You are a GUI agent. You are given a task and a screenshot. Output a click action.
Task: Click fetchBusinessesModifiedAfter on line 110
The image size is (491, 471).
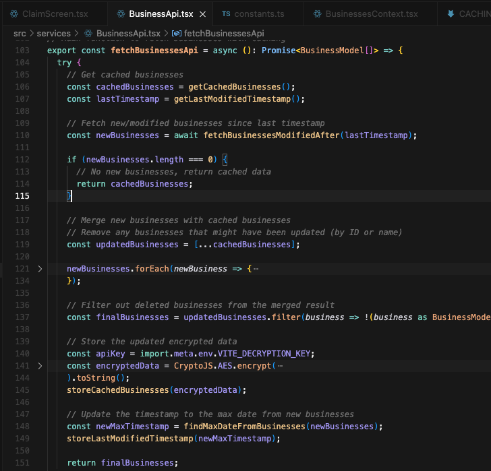(272, 135)
